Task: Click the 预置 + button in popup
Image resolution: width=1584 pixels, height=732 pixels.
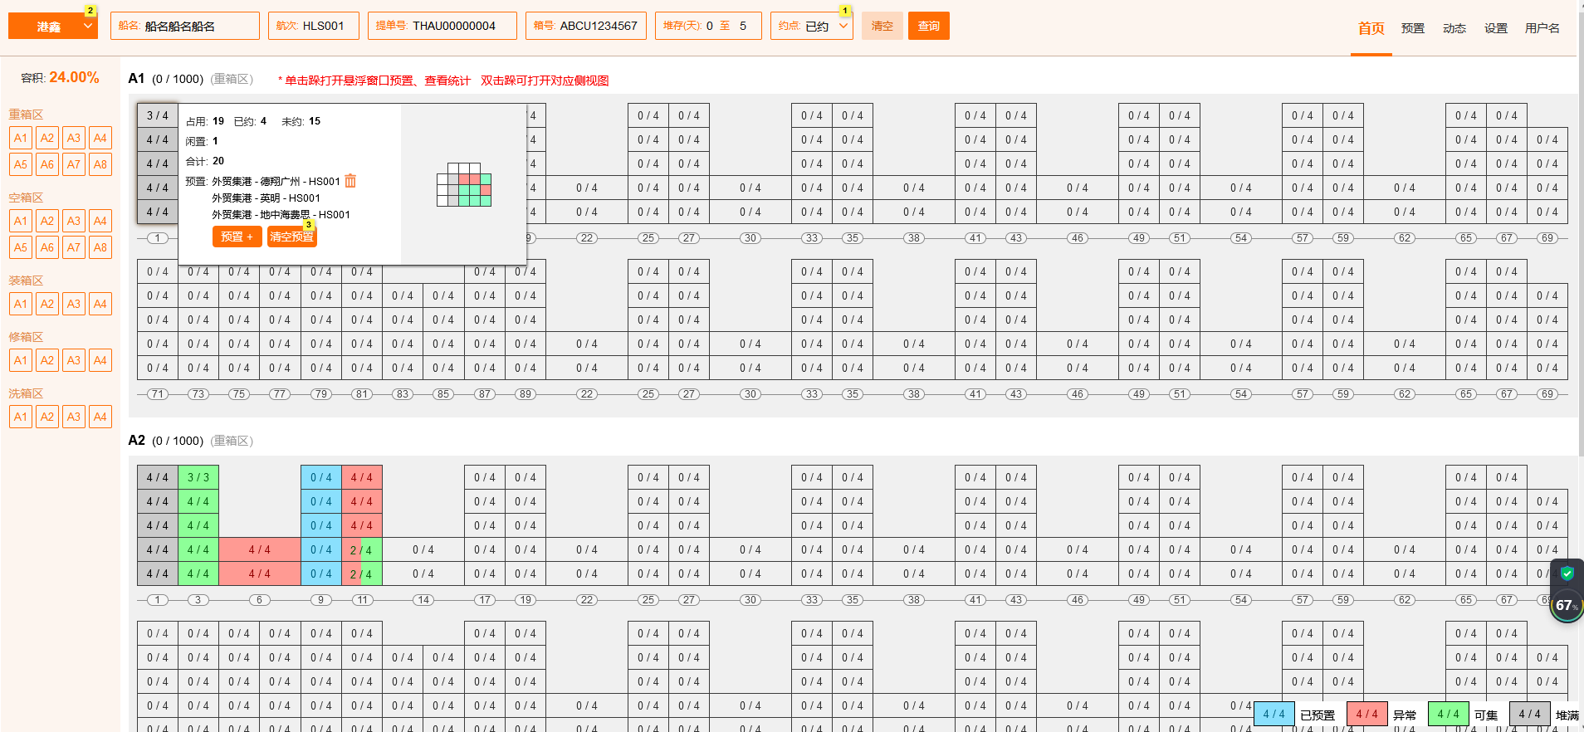Action: pos(237,237)
